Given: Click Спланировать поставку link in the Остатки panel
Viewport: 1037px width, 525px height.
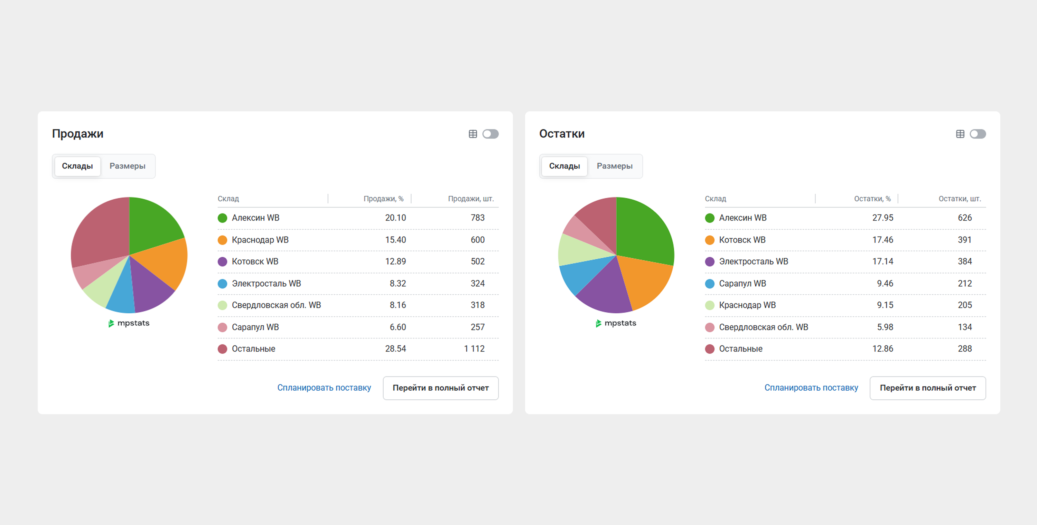Looking at the screenshot, I should [x=811, y=388].
